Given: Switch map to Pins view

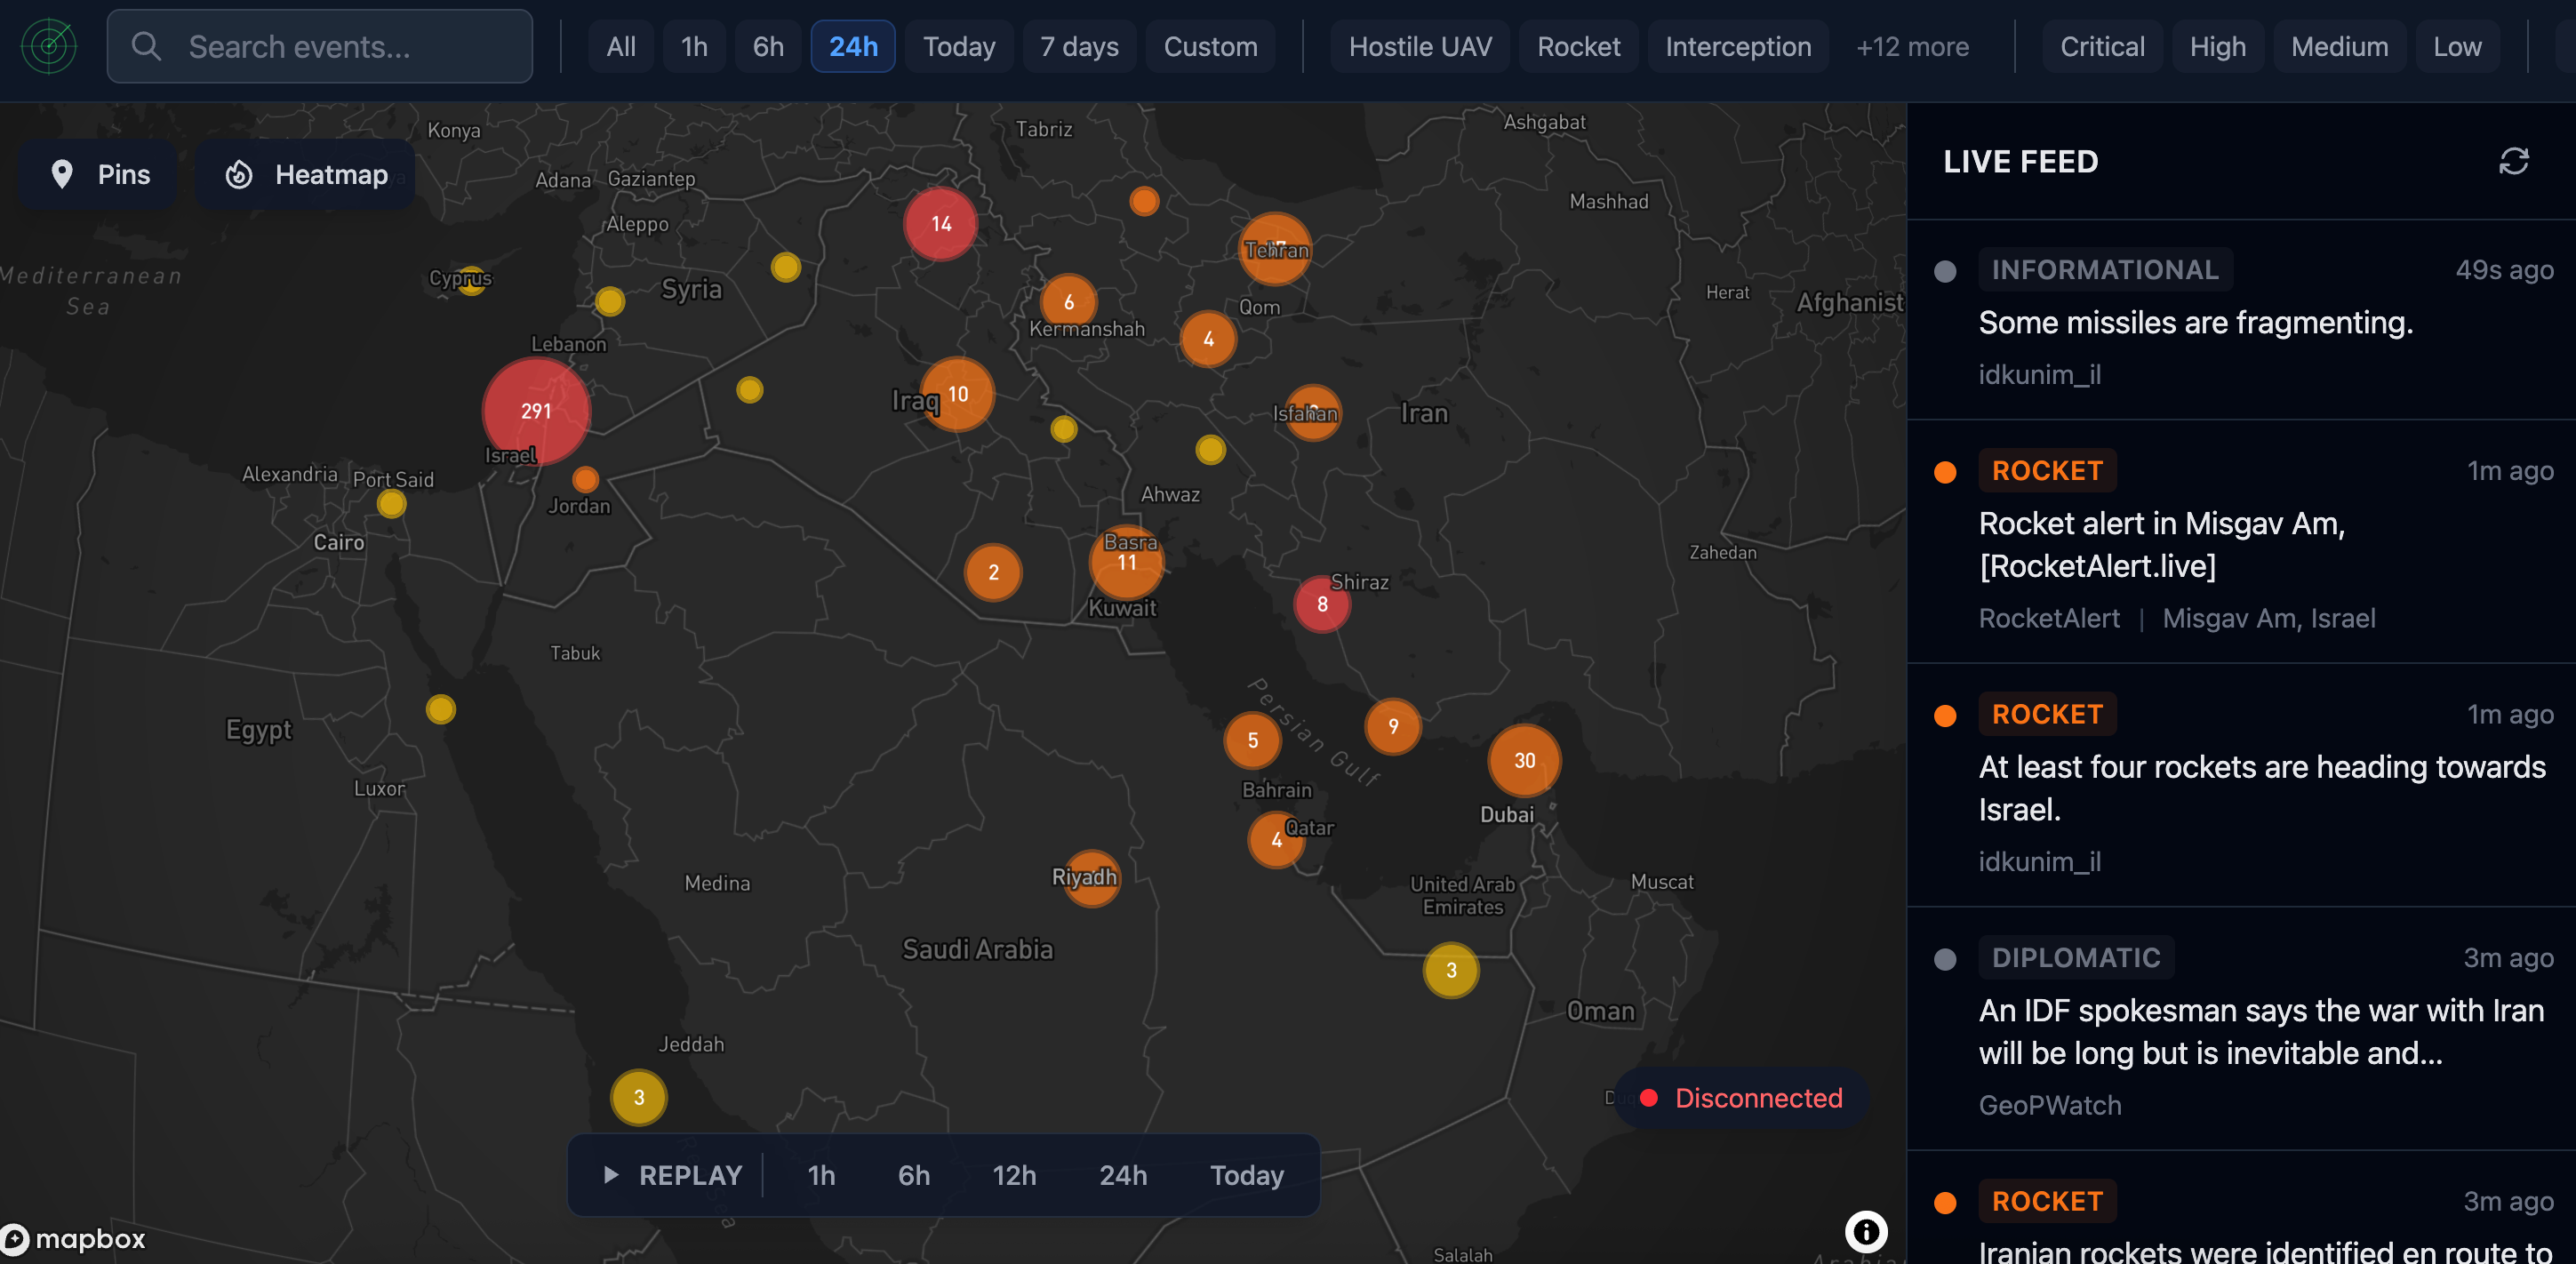Looking at the screenshot, I should (x=100, y=175).
